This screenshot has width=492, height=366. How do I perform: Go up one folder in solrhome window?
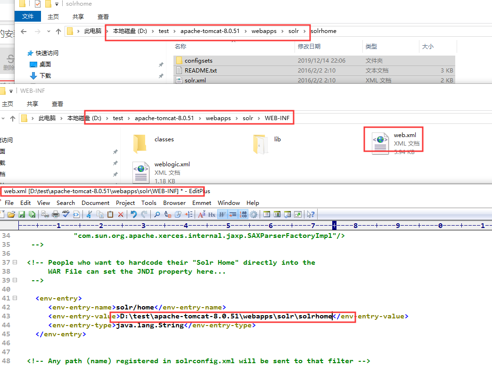[x=58, y=32]
